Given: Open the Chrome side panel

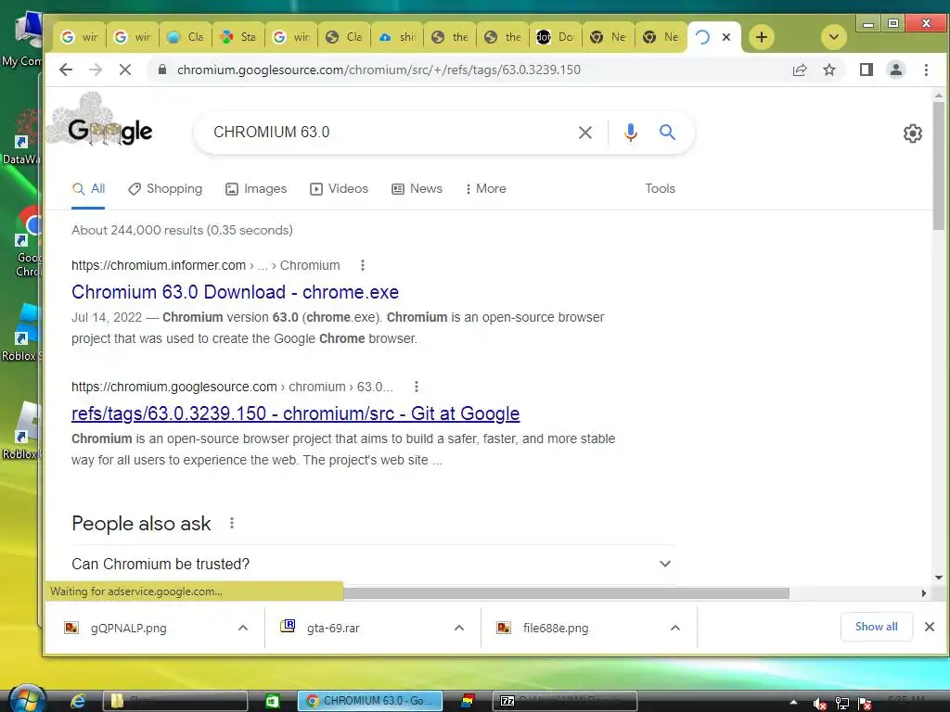Looking at the screenshot, I should click(867, 70).
